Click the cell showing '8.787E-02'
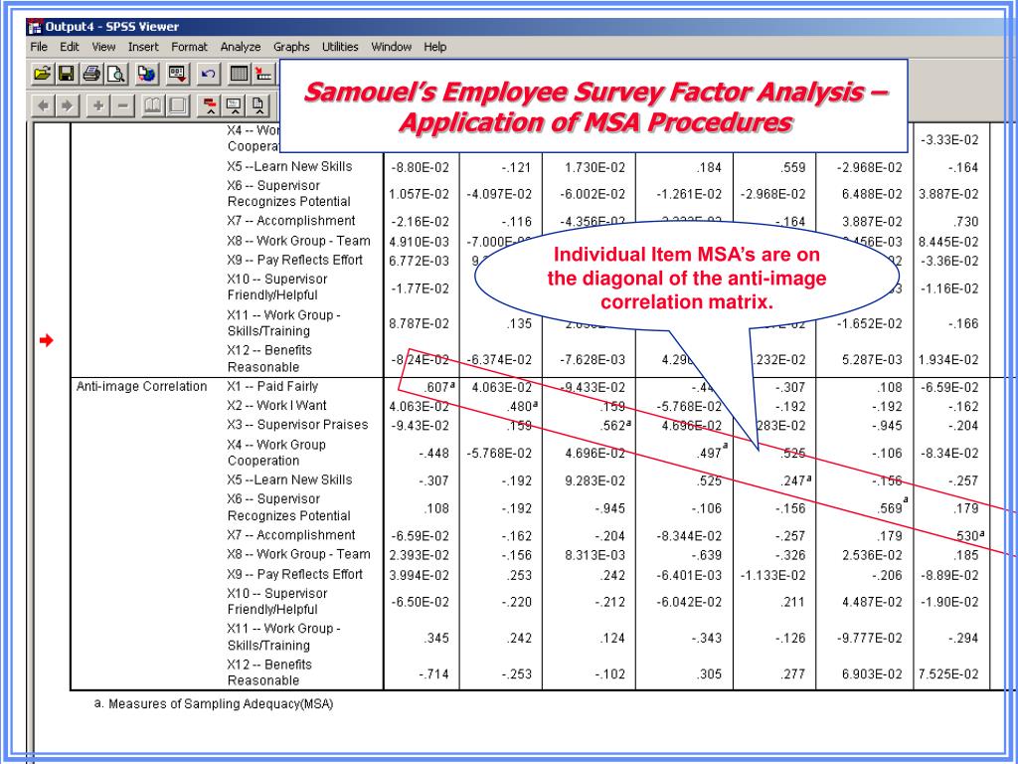 point(419,323)
